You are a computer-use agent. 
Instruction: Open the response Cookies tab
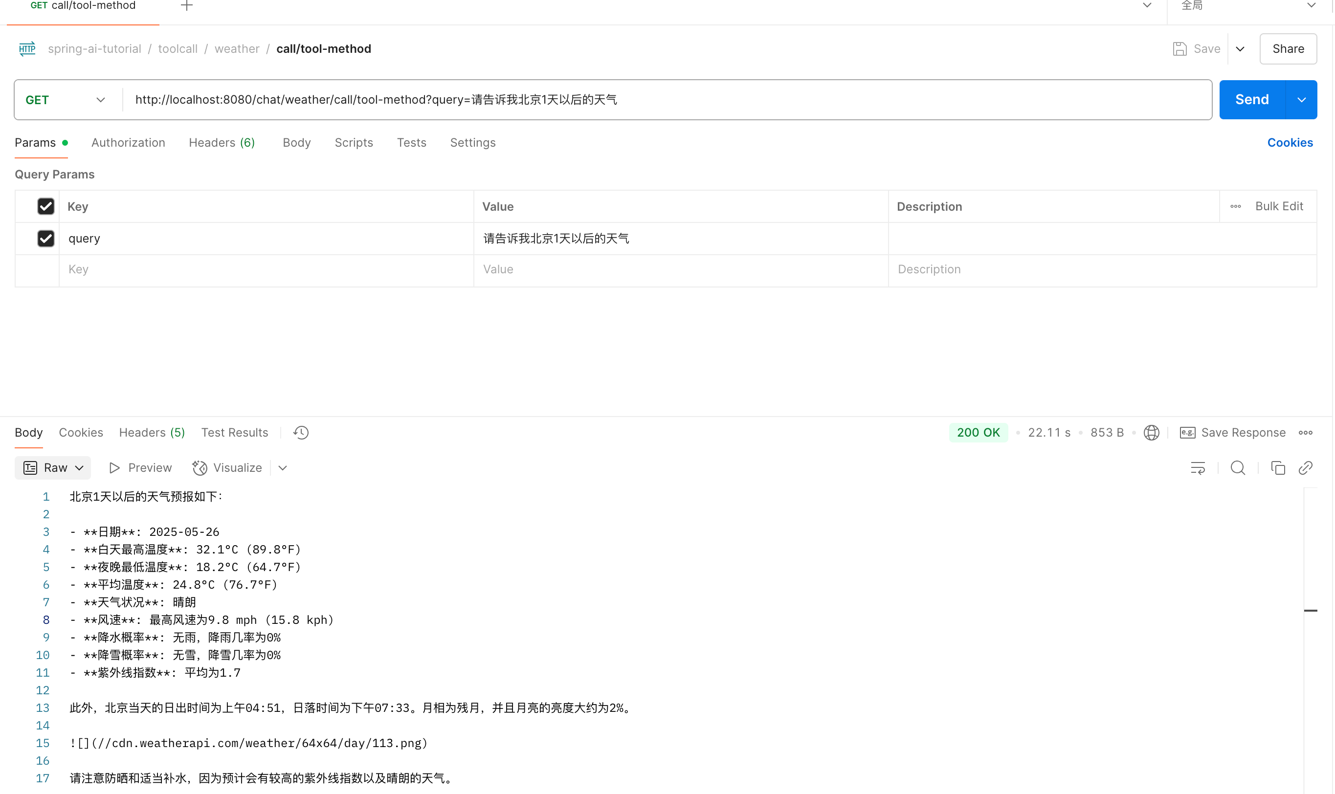(x=81, y=432)
